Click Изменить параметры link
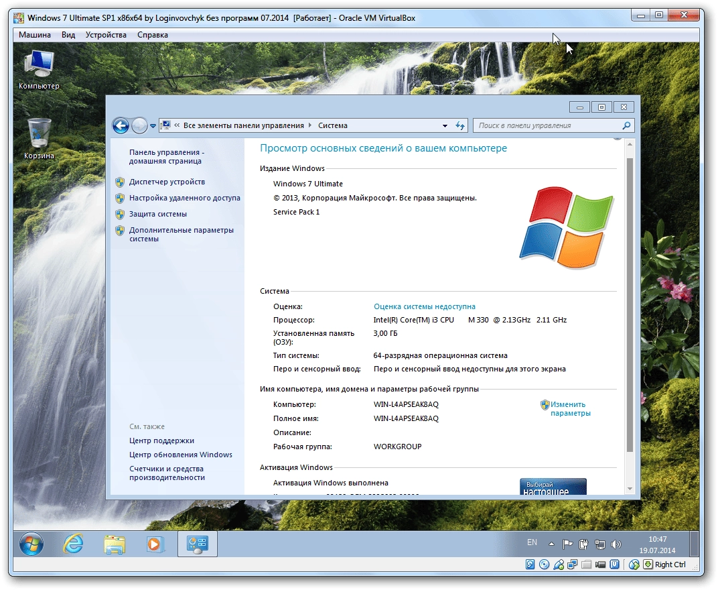Viewport: 718px width, 590px height. point(570,409)
